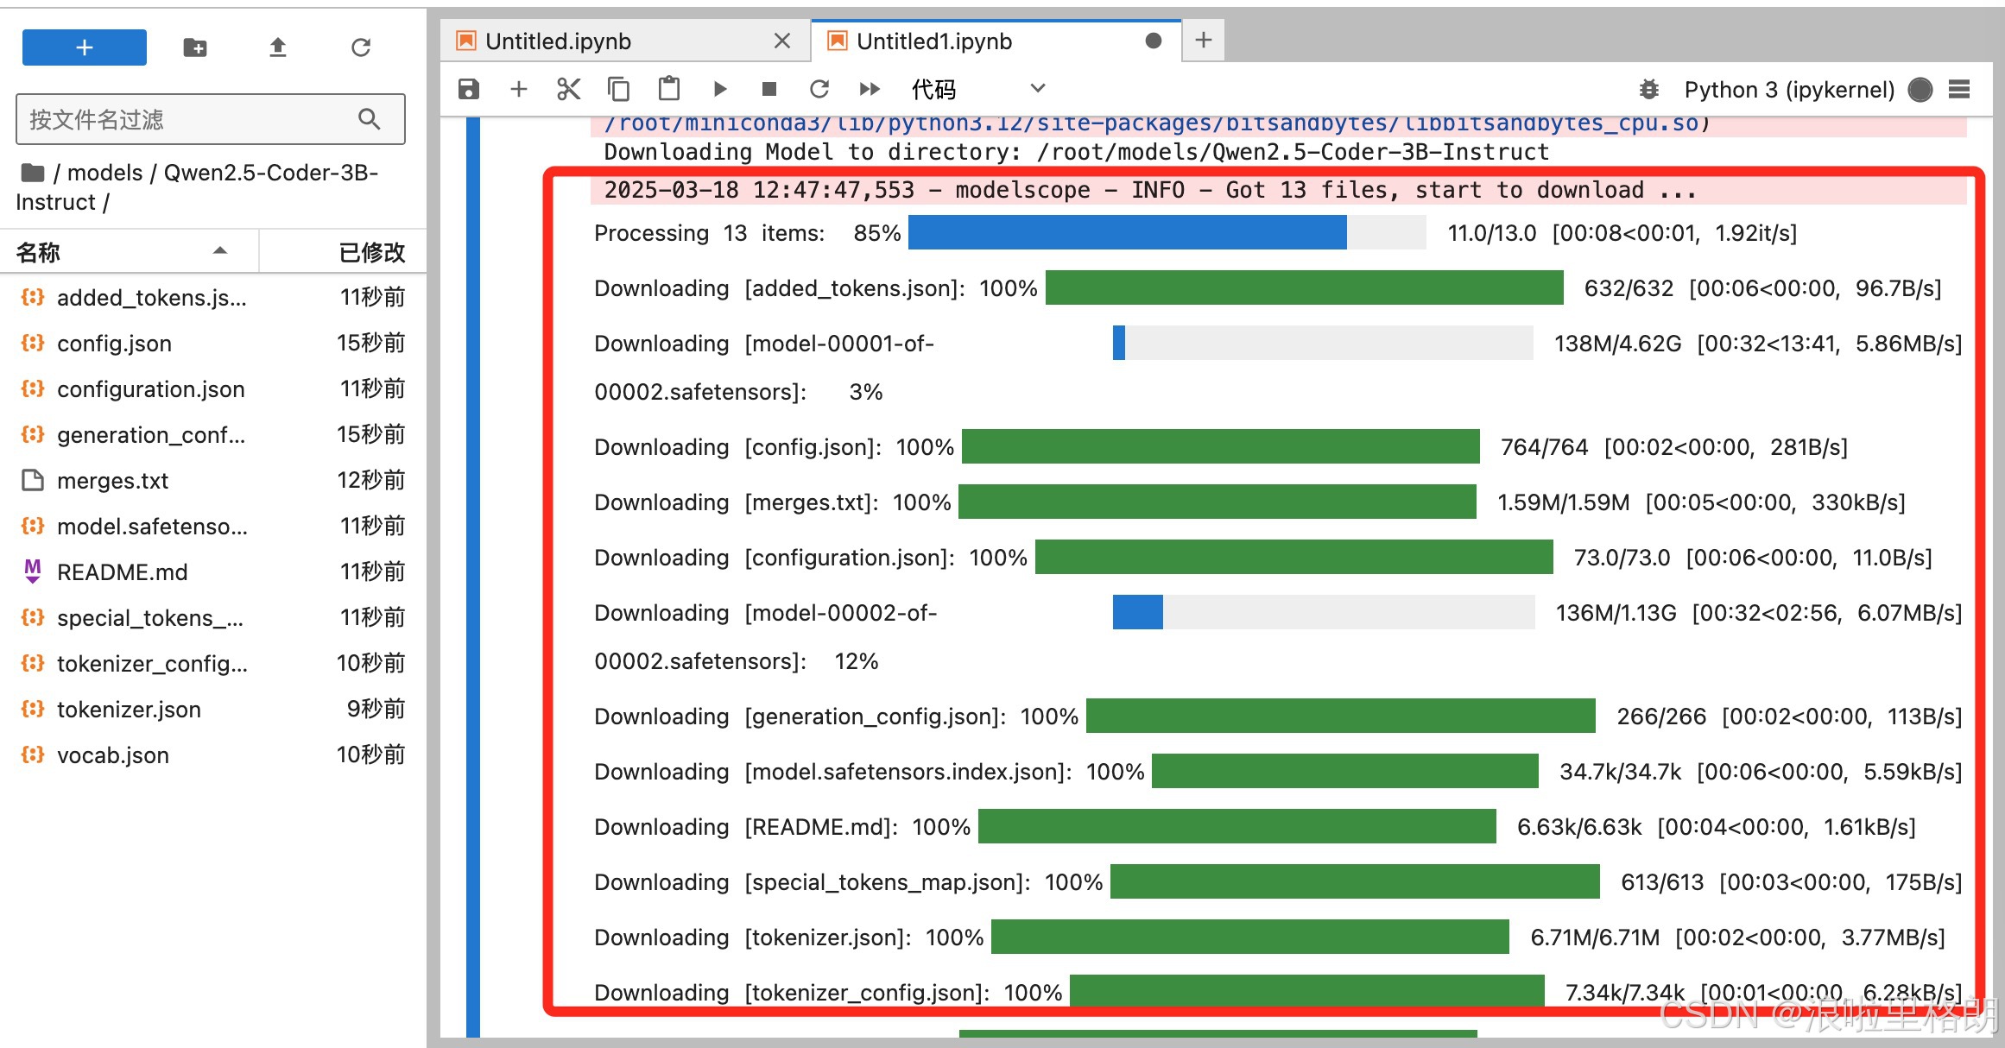This screenshot has width=2005, height=1048.
Task: Interrupt the kernel with stop button
Action: coord(769,89)
